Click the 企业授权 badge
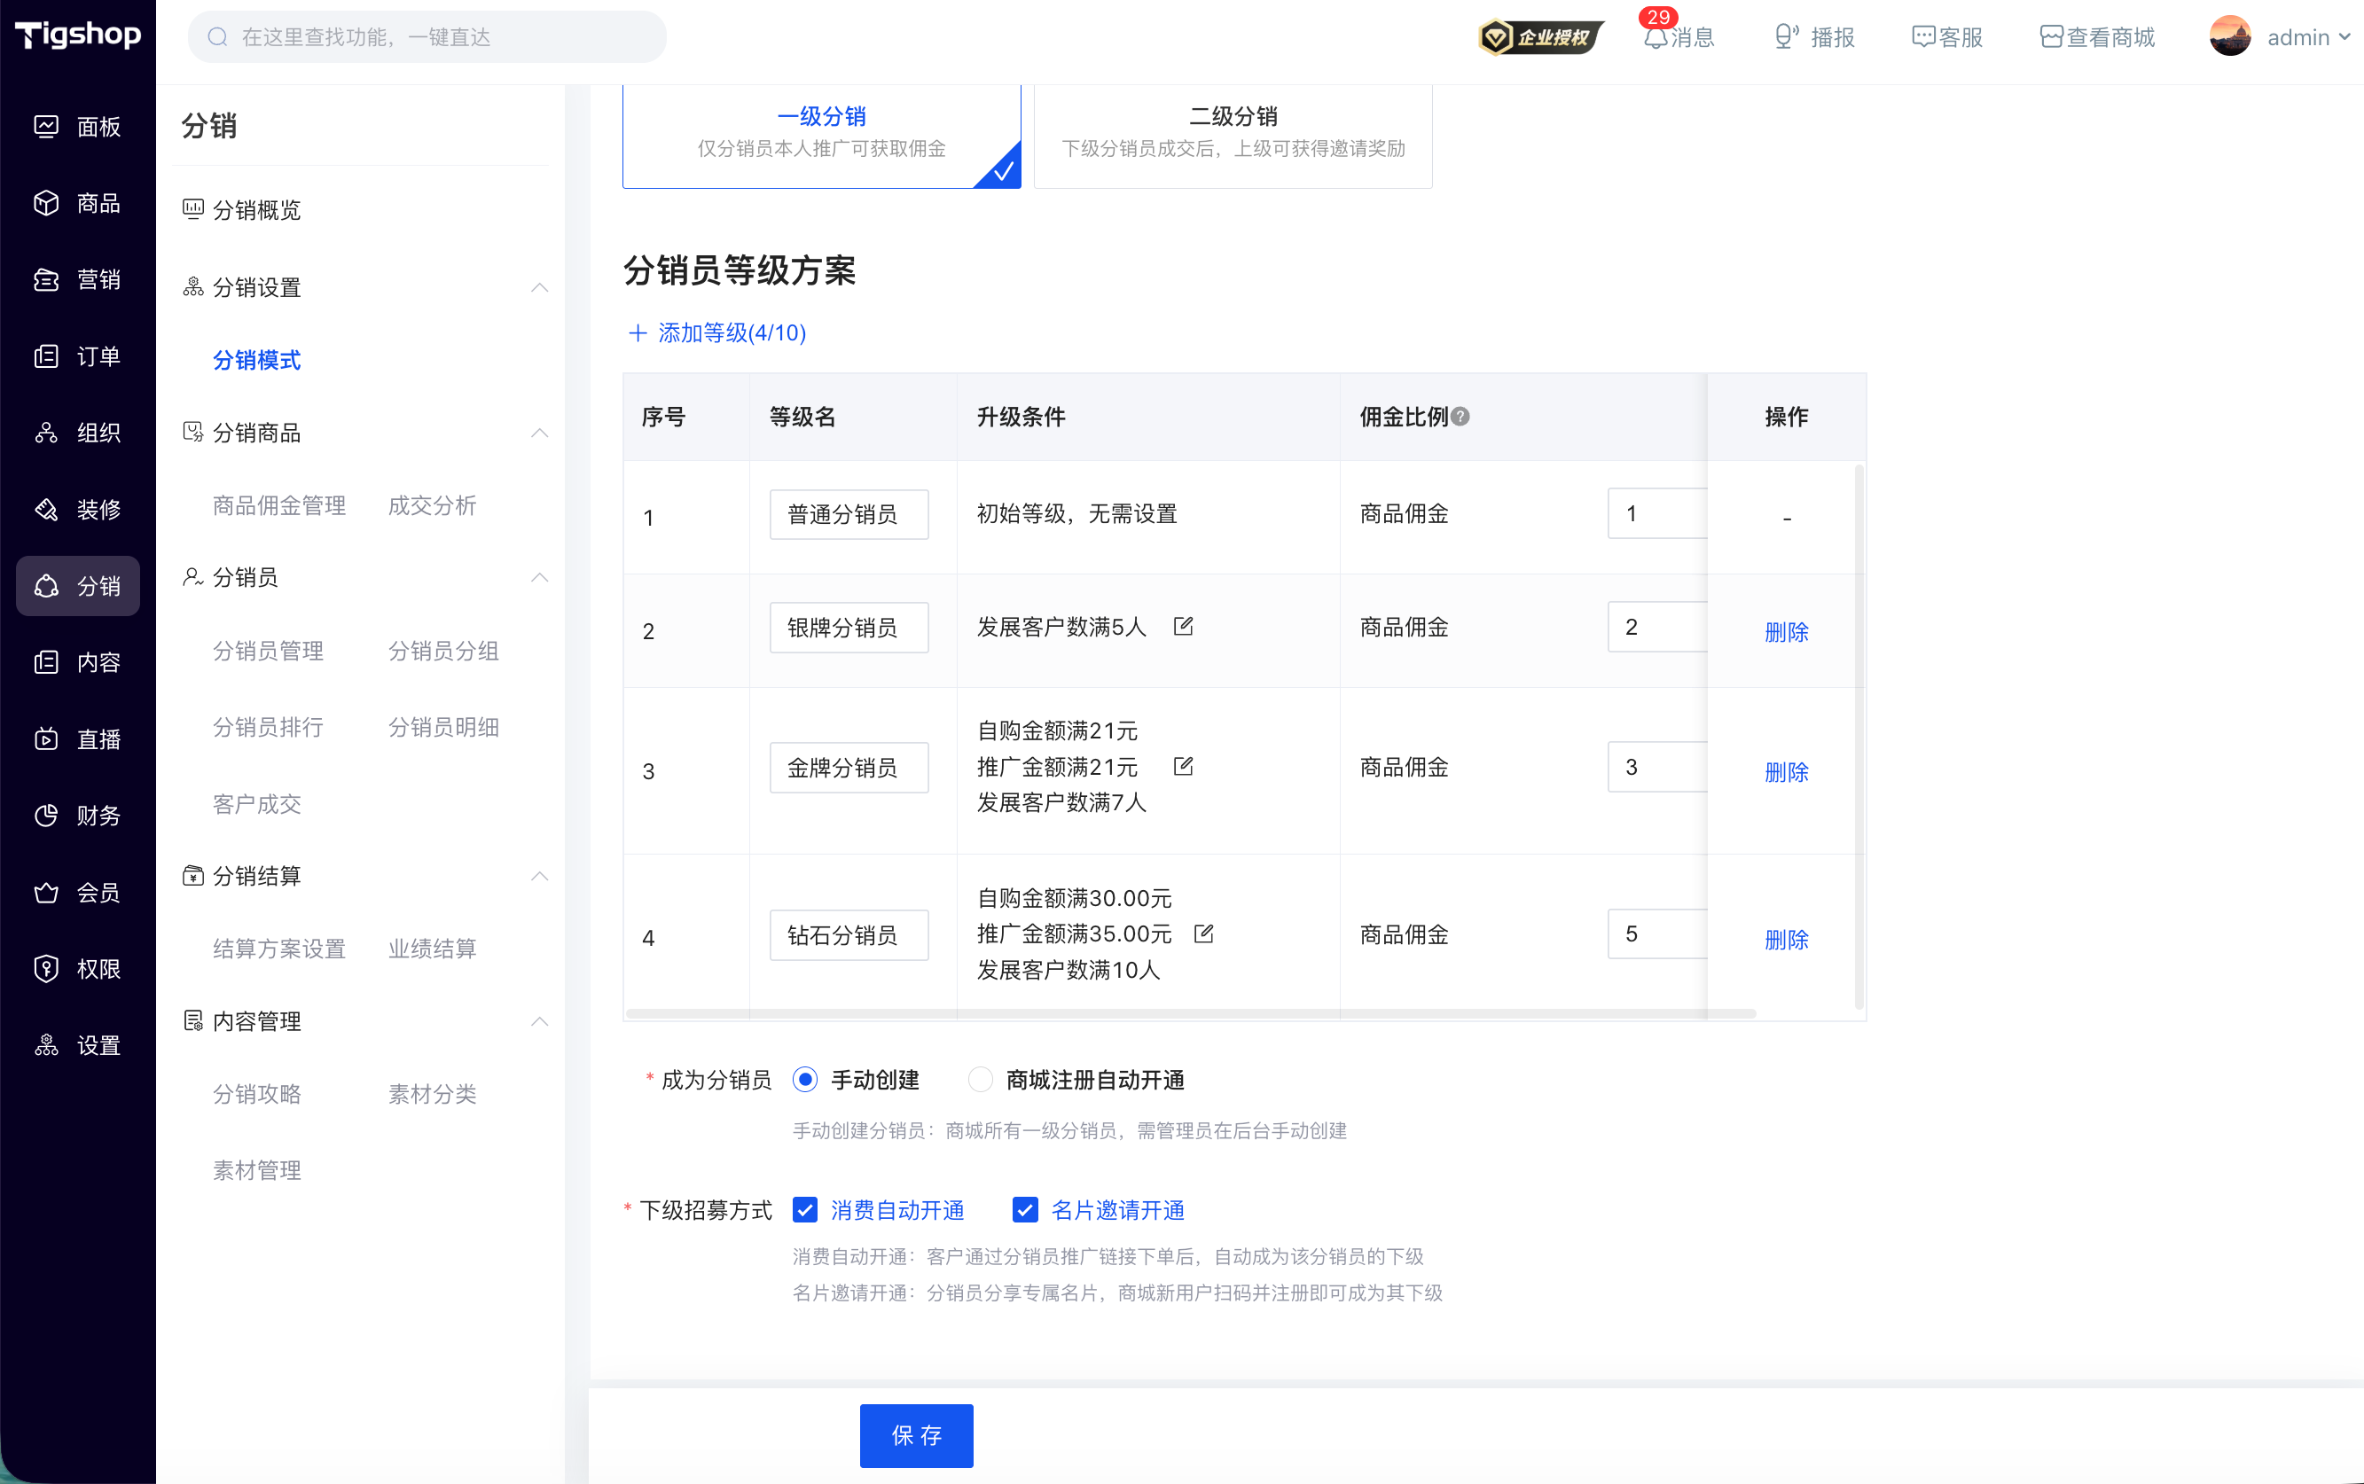 pyautogui.click(x=1539, y=37)
